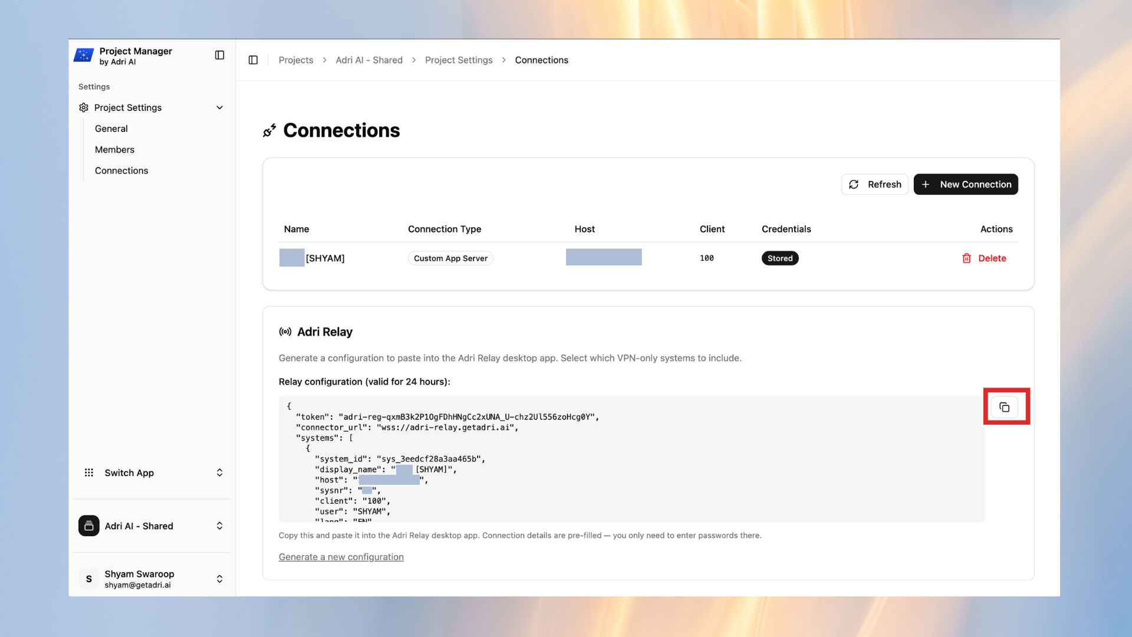Click the Adri Relay broadcast icon
The image size is (1132, 637).
(x=285, y=331)
